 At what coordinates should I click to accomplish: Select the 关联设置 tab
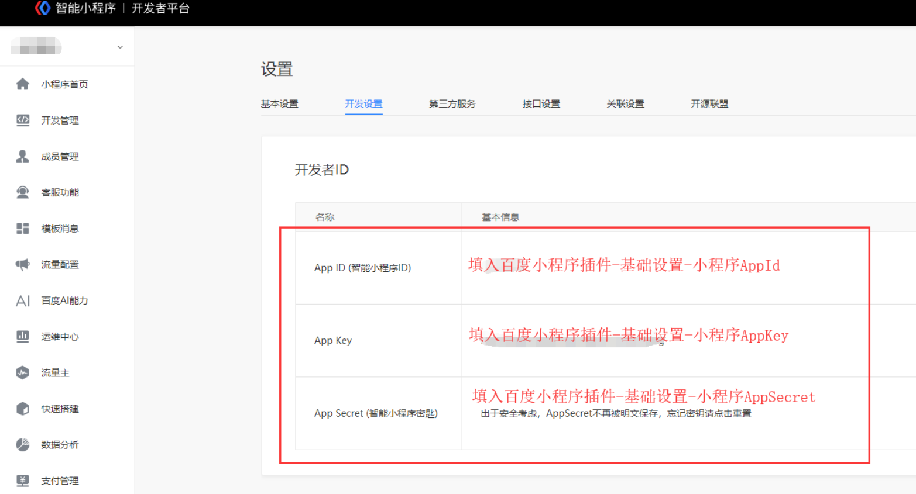coord(625,104)
